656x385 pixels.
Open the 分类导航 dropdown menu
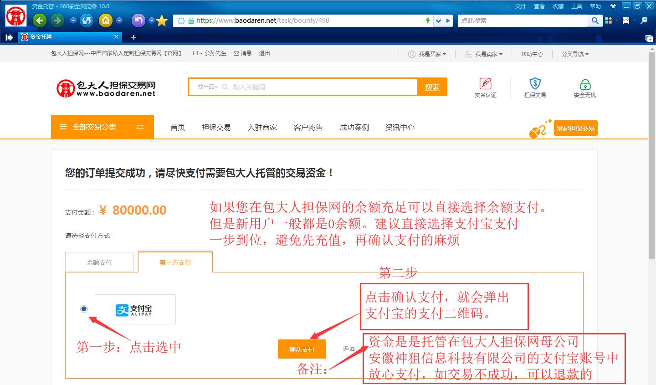point(575,54)
